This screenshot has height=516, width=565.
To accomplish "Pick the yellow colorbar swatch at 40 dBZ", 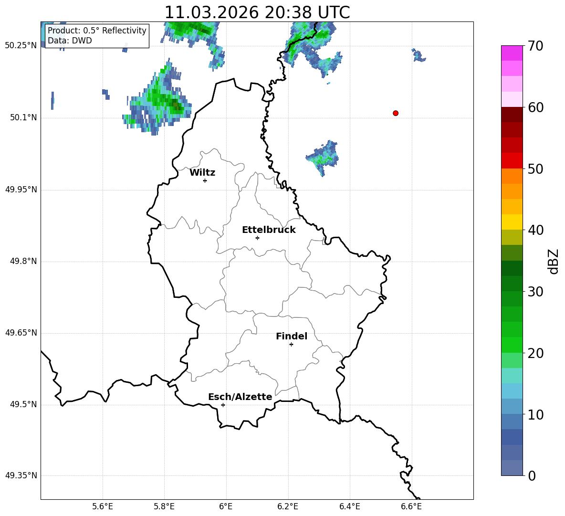I will 512,222.
